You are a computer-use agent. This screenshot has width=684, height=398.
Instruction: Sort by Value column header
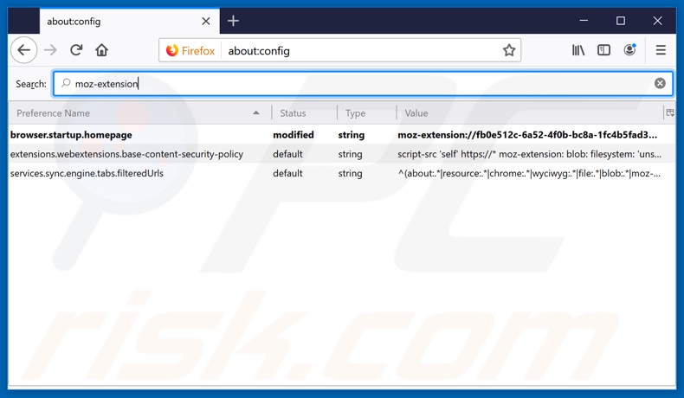[x=530, y=112]
